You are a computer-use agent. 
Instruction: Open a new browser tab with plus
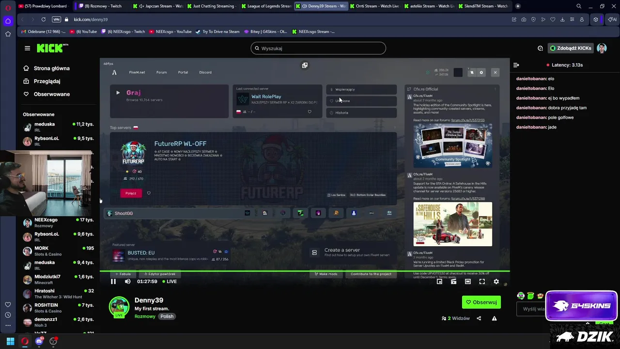click(x=518, y=6)
